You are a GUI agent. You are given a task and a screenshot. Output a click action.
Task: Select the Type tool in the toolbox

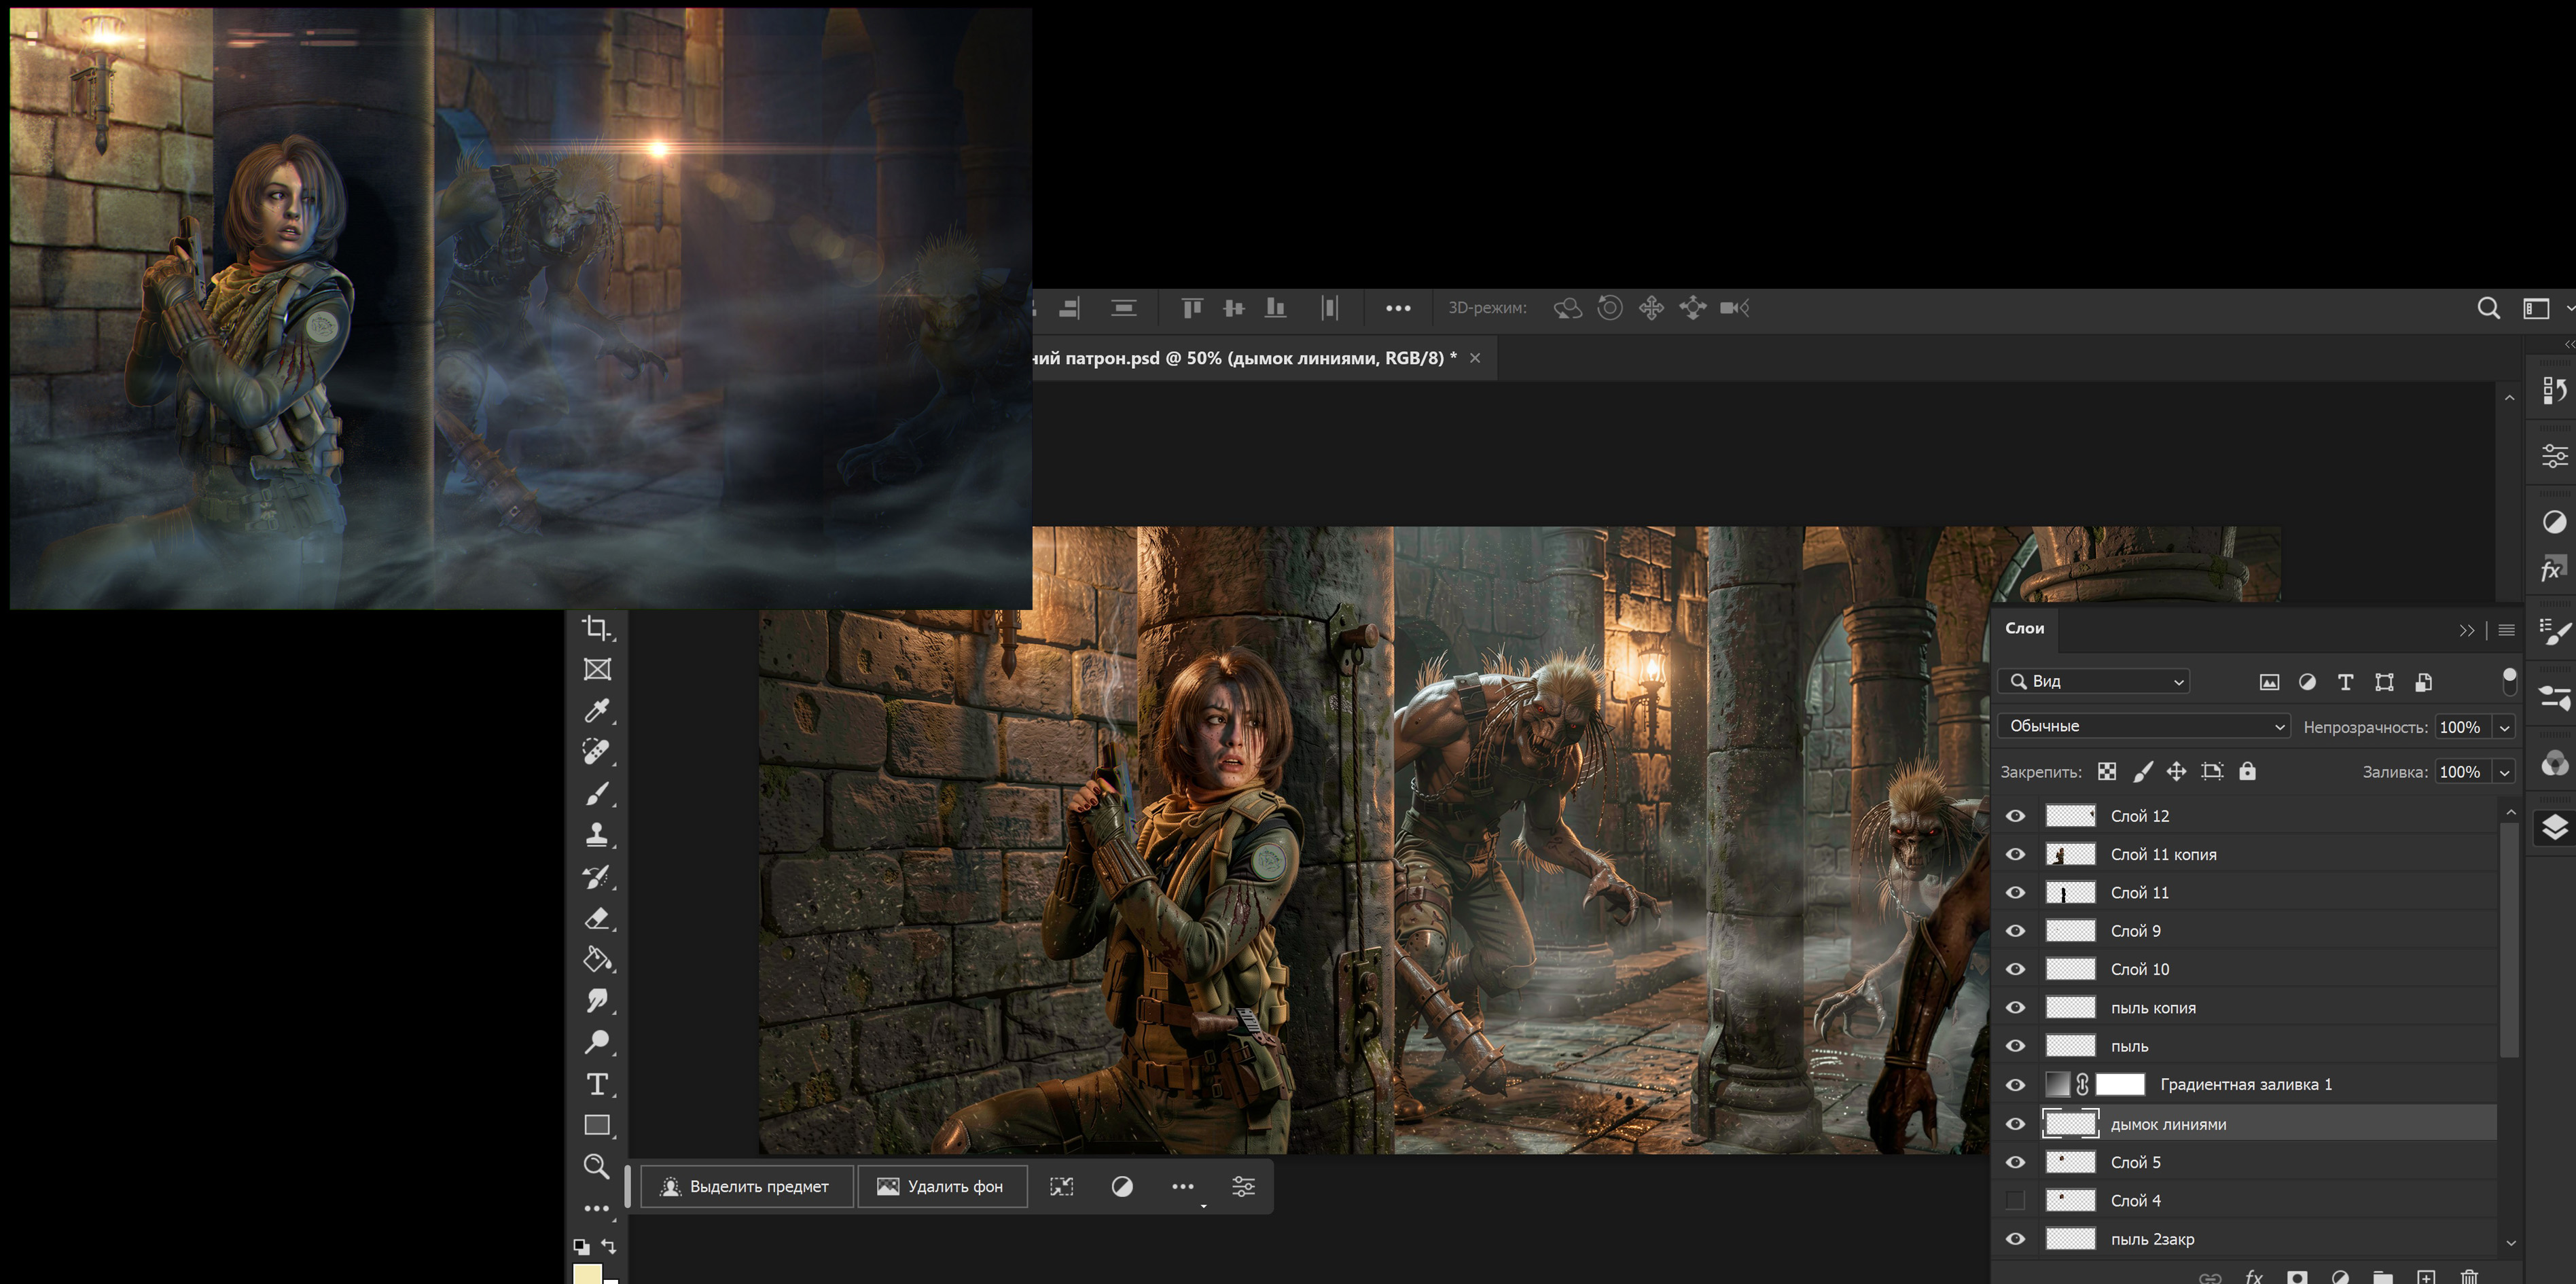coord(597,1084)
